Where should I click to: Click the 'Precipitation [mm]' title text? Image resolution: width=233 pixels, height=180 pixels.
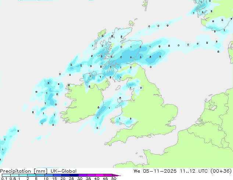24,171
